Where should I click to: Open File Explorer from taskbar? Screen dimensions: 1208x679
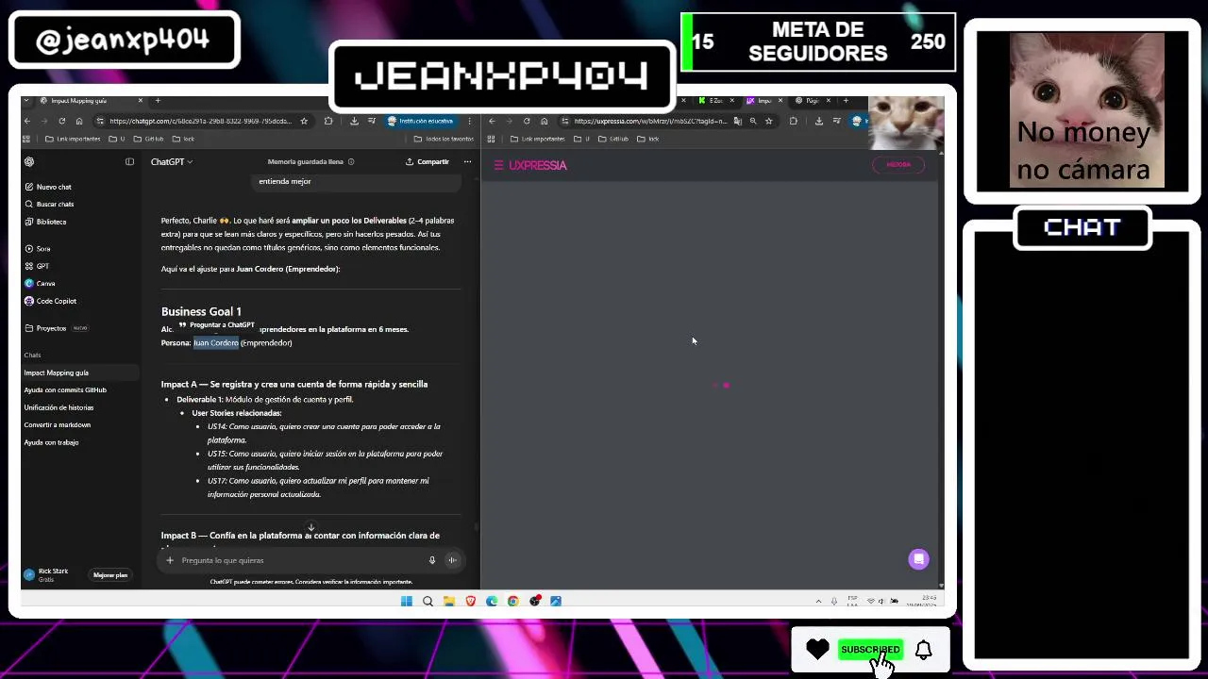[x=449, y=601]
